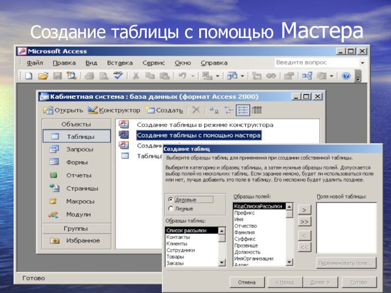Open Microsoft Access Help question icon
The image size is (391, 293).
346,76
